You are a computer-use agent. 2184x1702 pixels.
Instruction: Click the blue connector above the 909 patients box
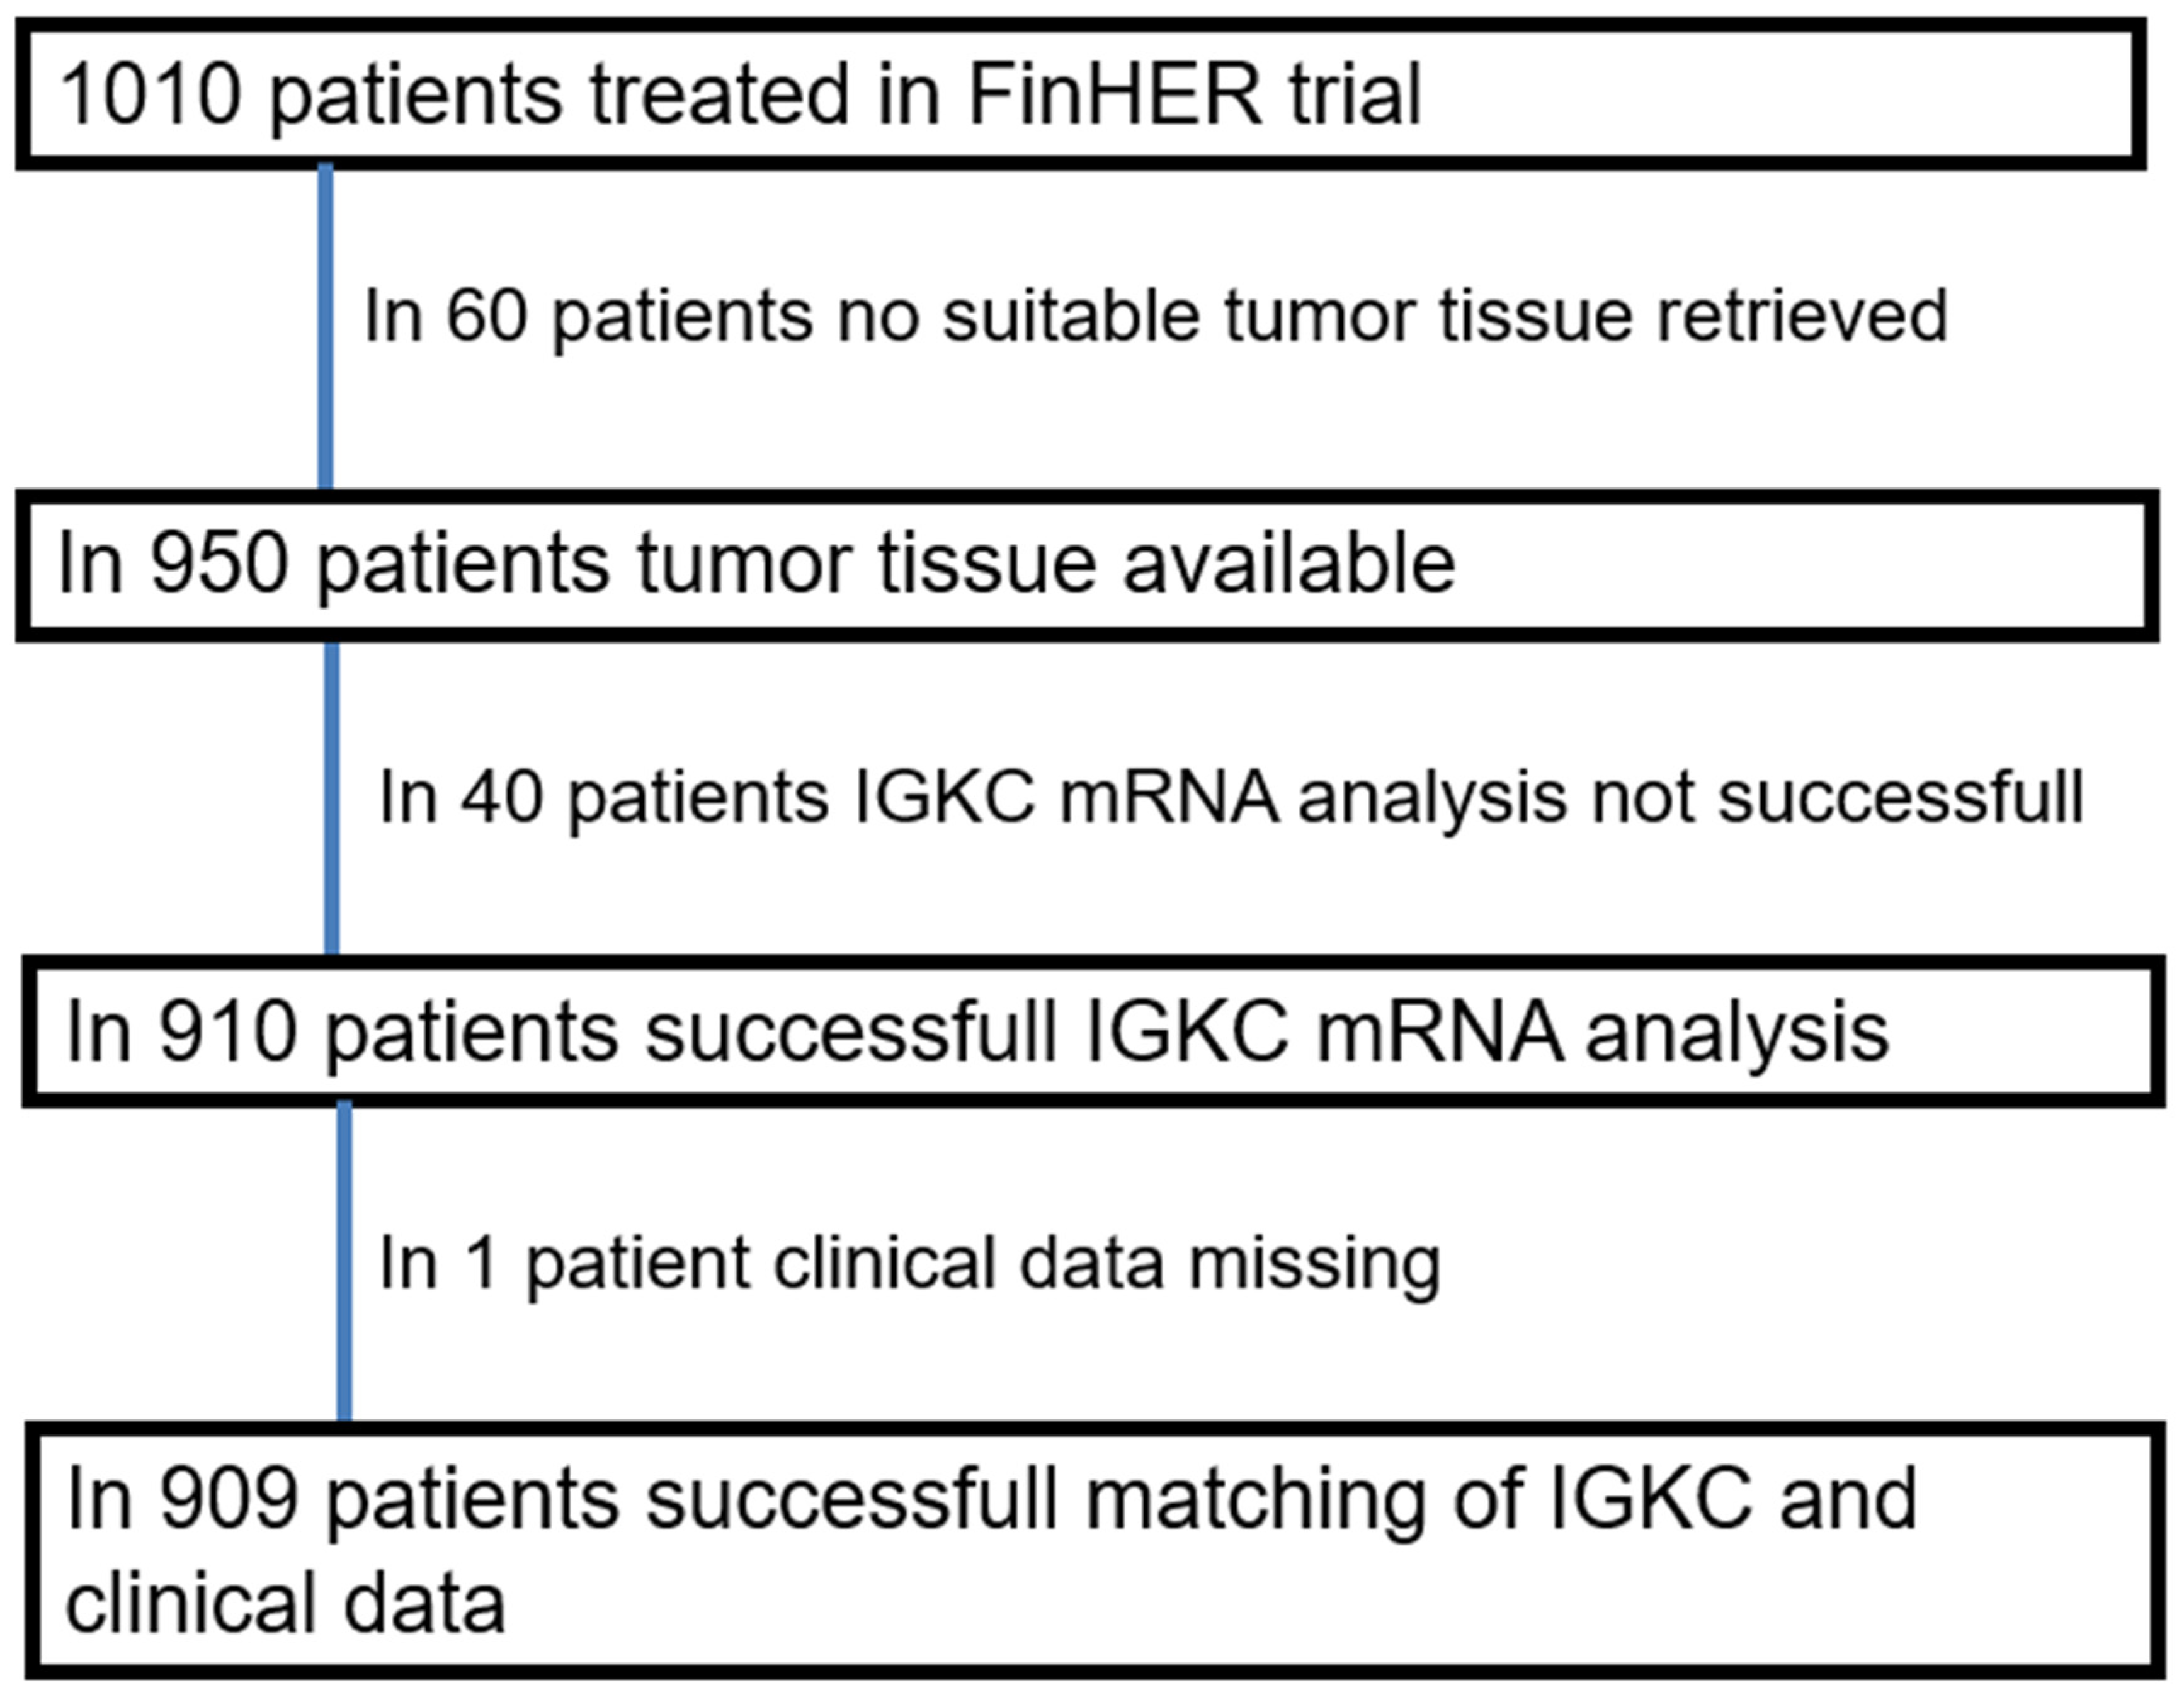pos(344,1262)
